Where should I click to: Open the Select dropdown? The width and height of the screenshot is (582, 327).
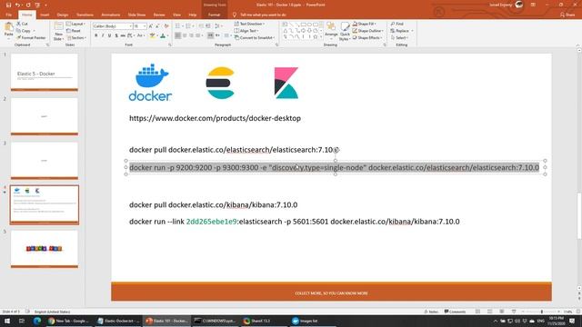tap(399, 38)
